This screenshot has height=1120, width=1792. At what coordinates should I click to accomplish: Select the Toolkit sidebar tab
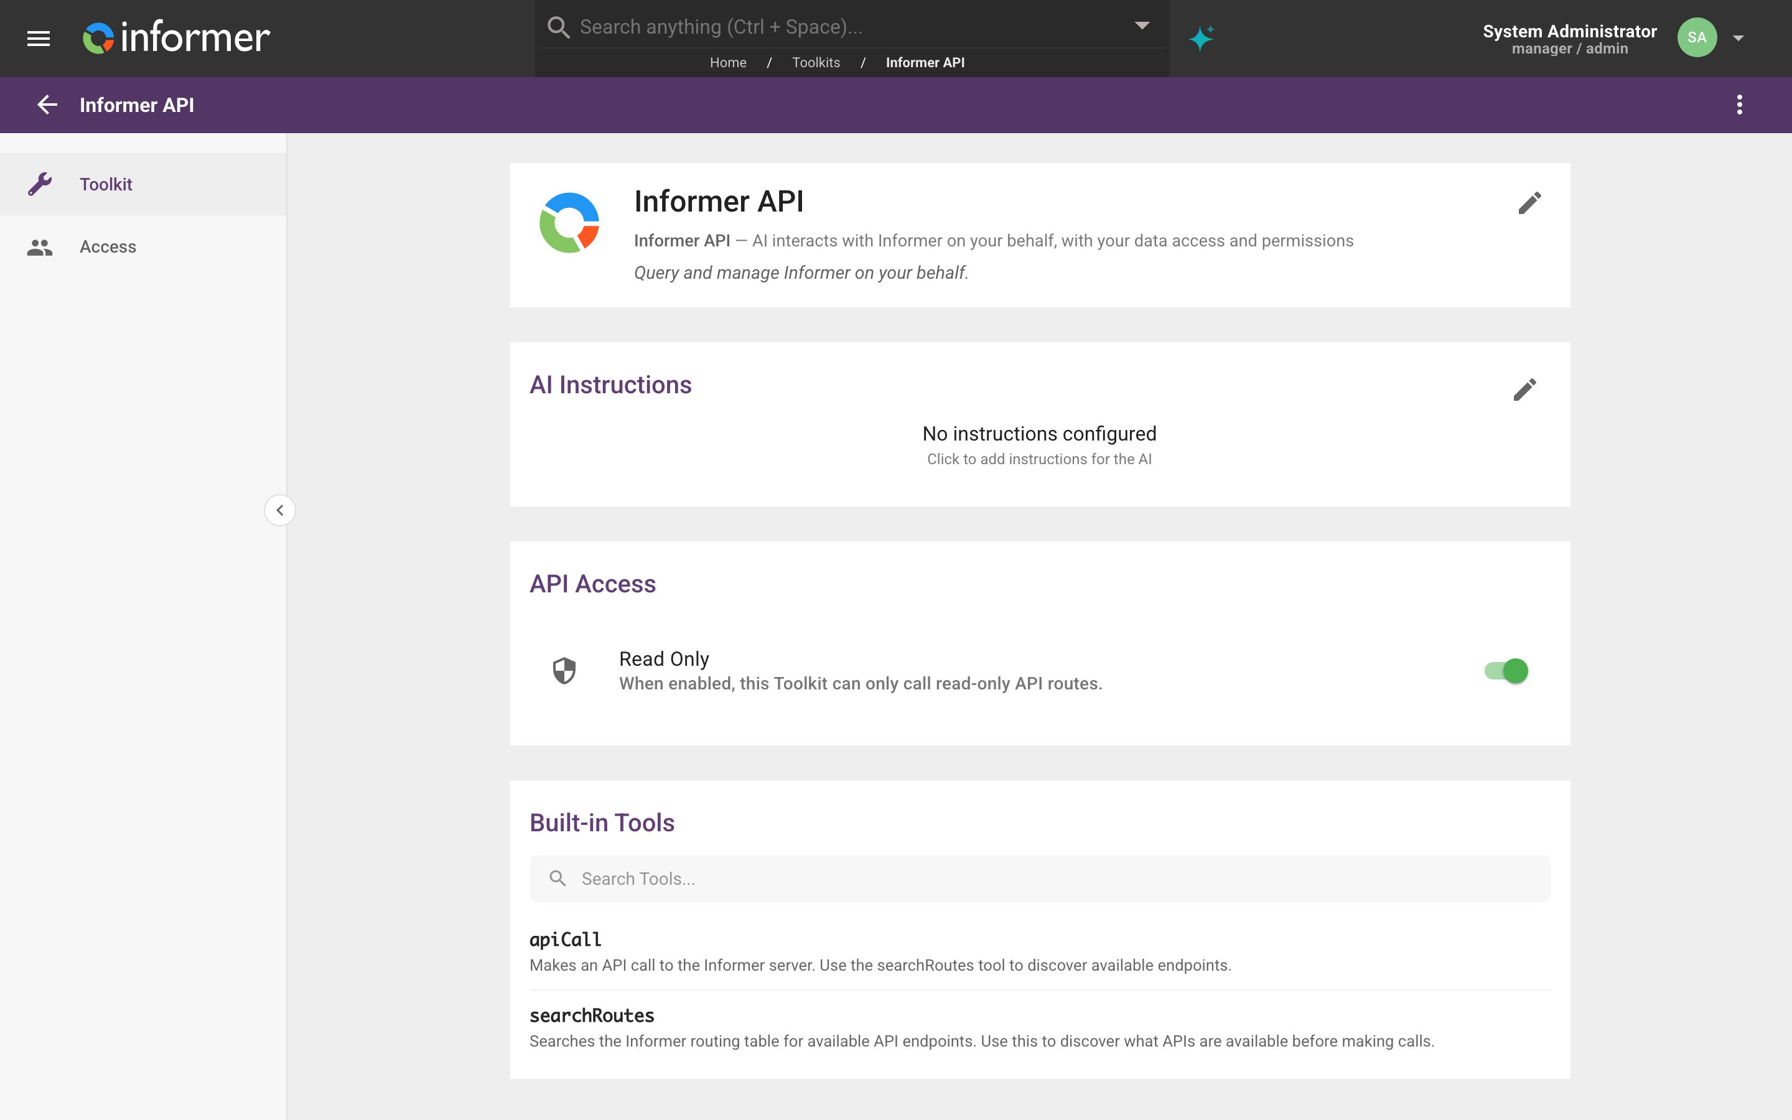[x=143, y=184]
